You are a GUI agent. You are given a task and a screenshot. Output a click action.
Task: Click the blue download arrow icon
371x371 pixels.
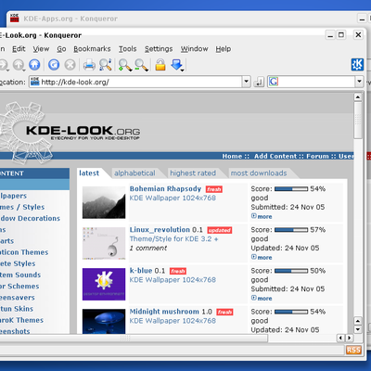[177, 65]
